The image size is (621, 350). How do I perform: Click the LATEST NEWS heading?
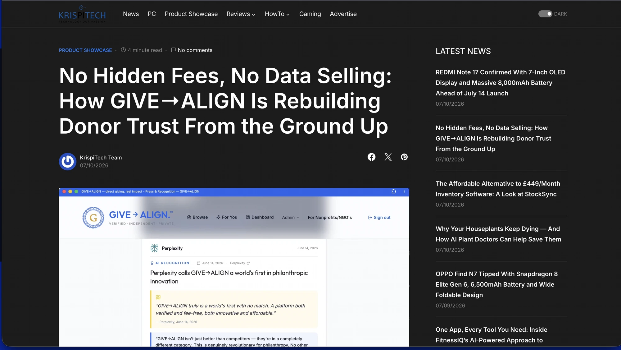pos(463,51)
